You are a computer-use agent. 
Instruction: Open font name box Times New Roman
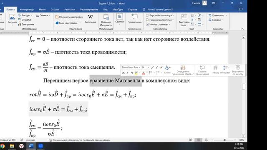click(131, 67)
